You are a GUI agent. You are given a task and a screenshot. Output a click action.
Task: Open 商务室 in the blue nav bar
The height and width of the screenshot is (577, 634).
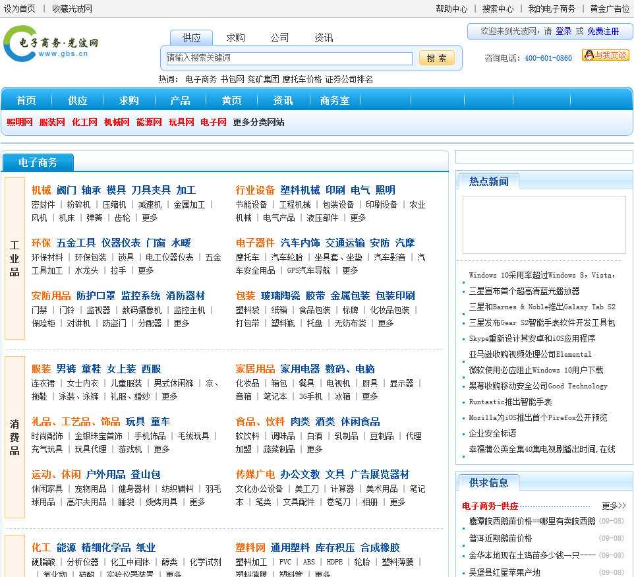(x=335, y=100)
